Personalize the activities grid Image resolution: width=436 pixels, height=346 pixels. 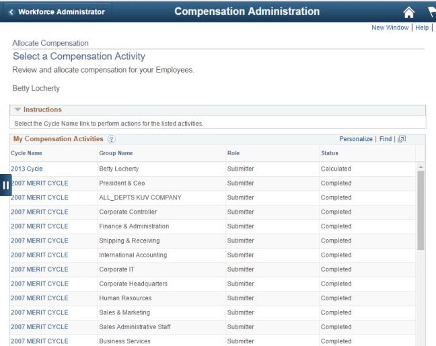click(x=356, y=139)
